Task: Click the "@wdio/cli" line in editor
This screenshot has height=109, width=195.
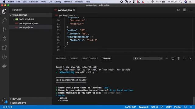Action: (x=83, y=40)
